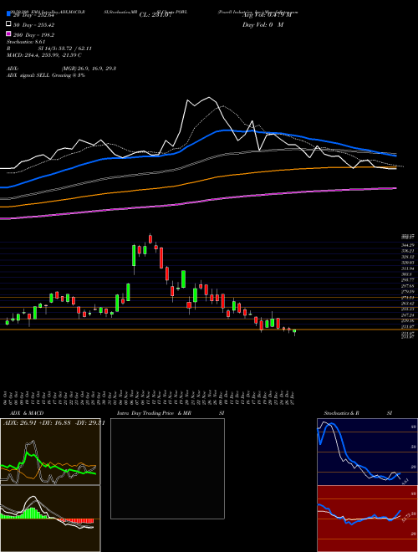Click the red RSI chart panel
This screenshot has height=552, width=418.
[367, 519]
